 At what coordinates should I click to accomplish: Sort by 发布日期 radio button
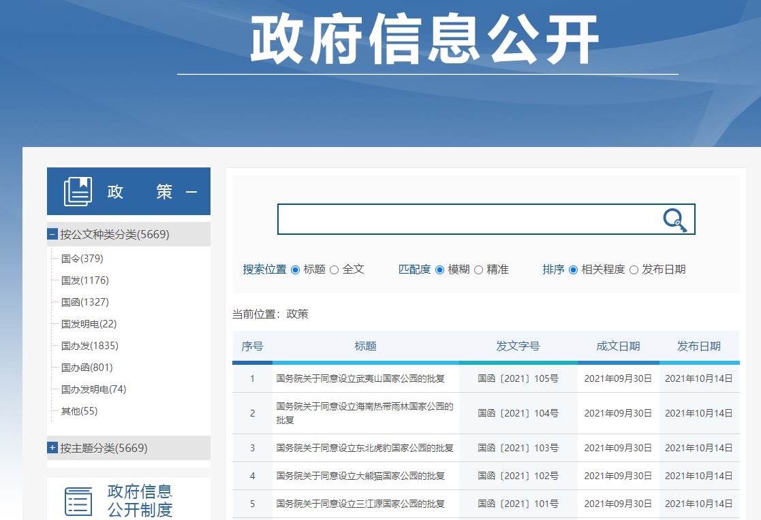pos(634,270)
